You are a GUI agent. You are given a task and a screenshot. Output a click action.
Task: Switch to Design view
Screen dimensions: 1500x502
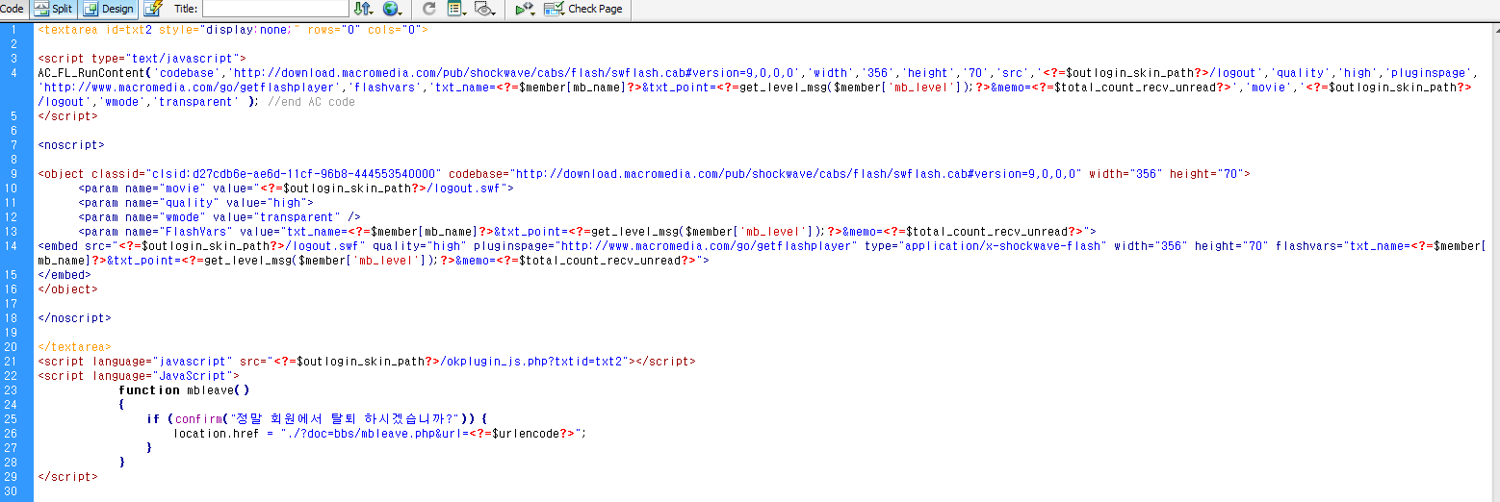pos(108,9)
